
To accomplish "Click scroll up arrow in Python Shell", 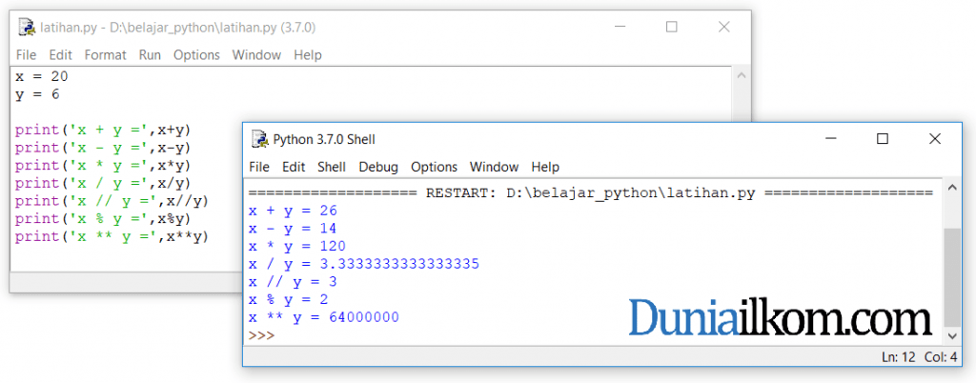I will click(951, 187).
